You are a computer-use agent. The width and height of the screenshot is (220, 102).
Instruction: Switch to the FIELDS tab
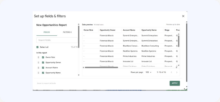pyautogui.click(x=47, y=32)
